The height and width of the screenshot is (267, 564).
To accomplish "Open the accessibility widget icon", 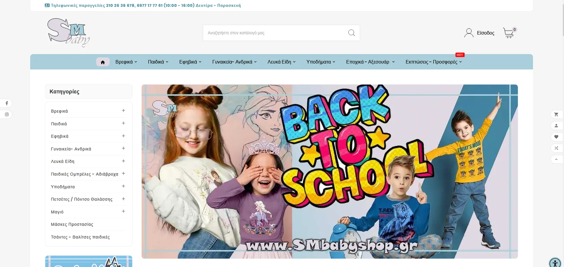I will 555,263.
